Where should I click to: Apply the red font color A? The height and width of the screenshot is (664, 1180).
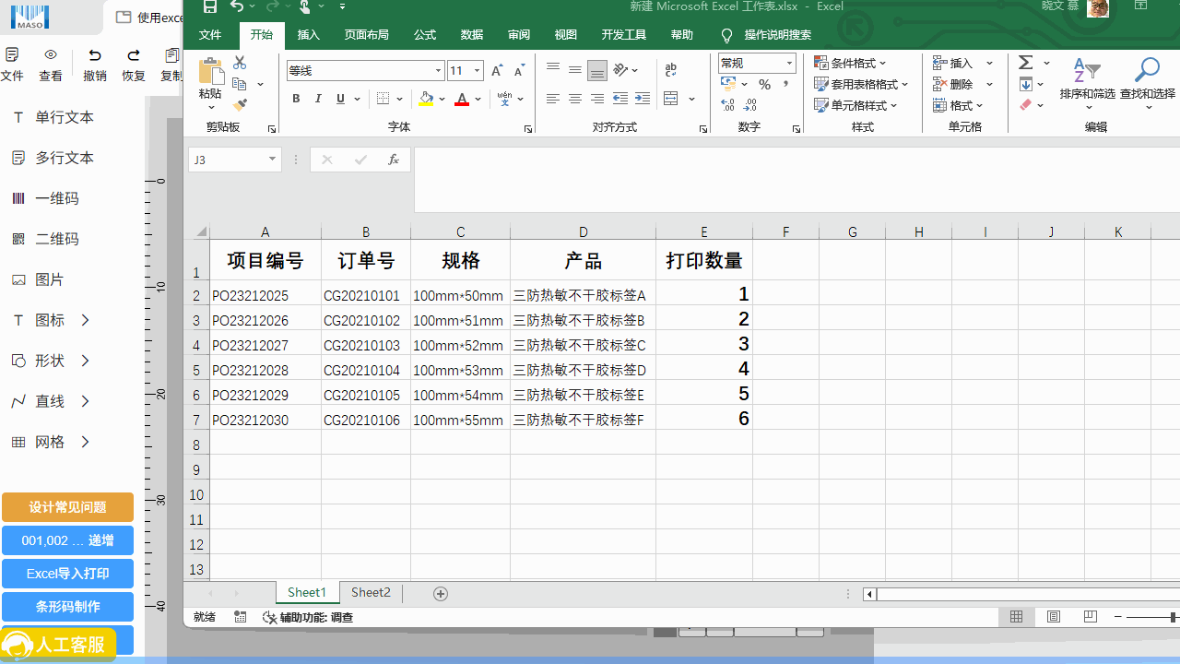(462, 99)
